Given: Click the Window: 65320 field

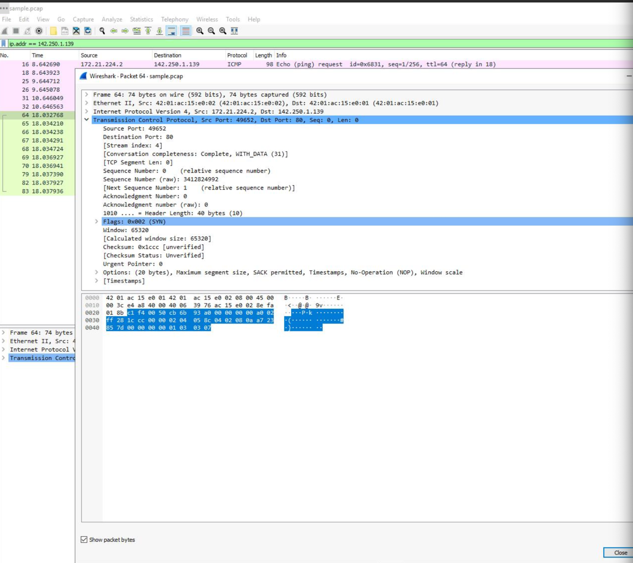Looking at the screenshot, I should click(126, 230).
